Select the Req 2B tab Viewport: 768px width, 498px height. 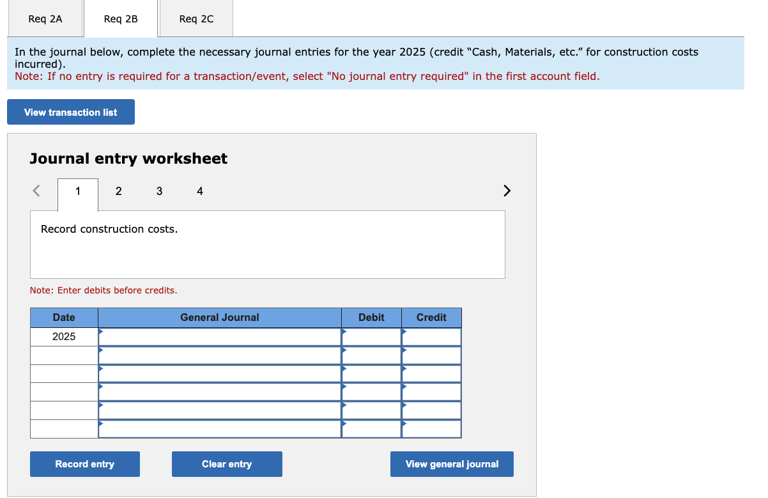click(x=121, y=19)
